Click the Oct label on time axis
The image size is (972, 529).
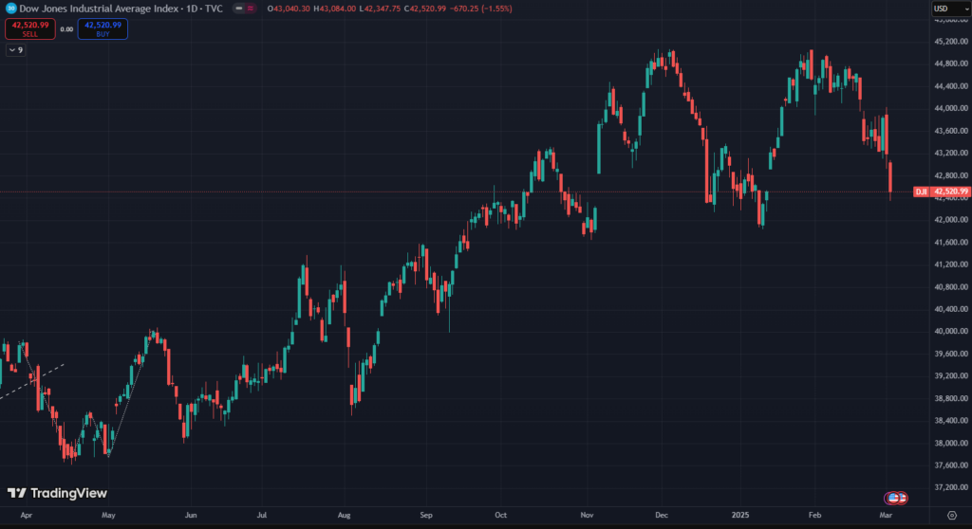point(501,515)
